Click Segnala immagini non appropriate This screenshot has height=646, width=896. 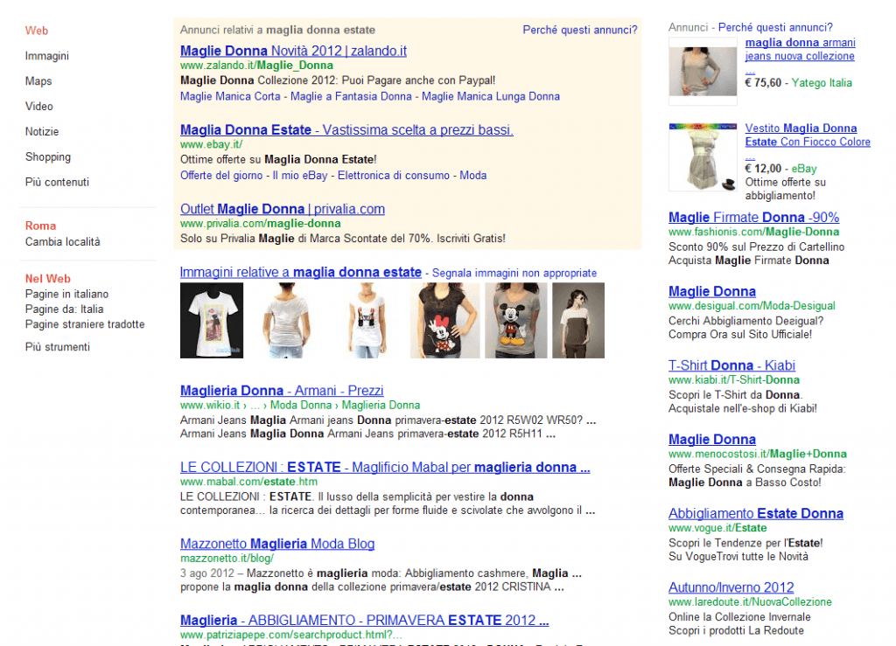pyautogui.click(x=514, y=274)
